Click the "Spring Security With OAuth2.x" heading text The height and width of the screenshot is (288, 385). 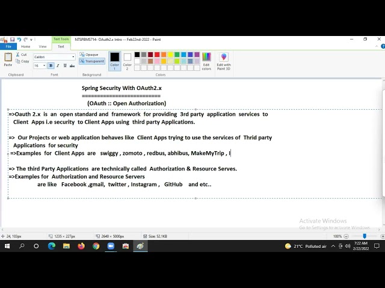(x=122, y=88)
